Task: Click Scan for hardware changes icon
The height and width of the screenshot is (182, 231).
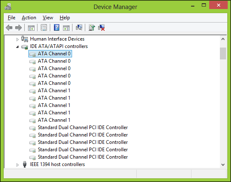Action: click(79, 27)
